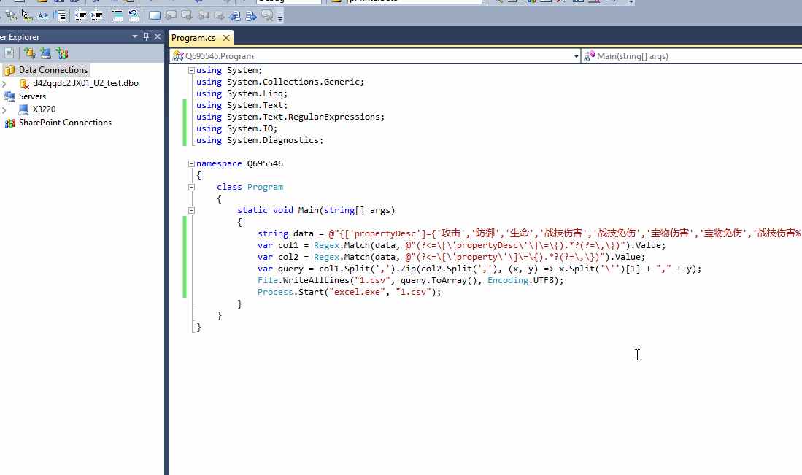Click the 'var col2' Regex.Match line
Image resolution: width=802 pixels, height=475 pixels.
pos(452,257)
